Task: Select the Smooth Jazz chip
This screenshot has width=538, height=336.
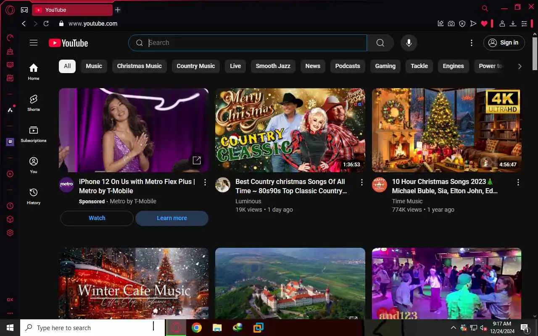Action: click(273, 66)
